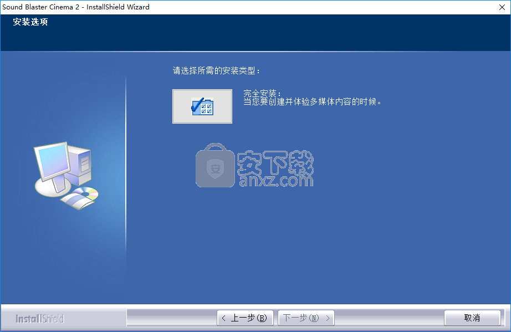Click the disabled 下一步(N) button
The image size is (511, 332).
[x=306, y=318]
